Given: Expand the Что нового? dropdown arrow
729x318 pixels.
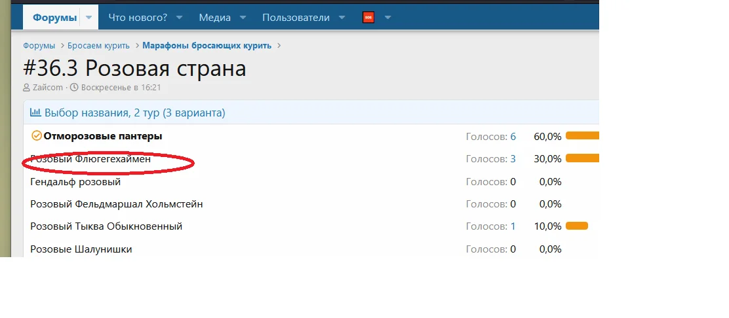Looking at the screenshot, I should [x=179, y=18].
